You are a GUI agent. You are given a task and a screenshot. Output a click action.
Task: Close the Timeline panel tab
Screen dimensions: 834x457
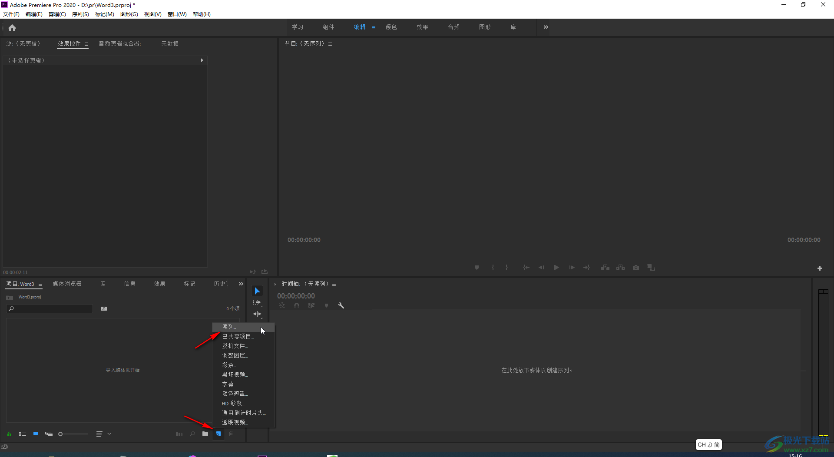click(x=275, y=285)
